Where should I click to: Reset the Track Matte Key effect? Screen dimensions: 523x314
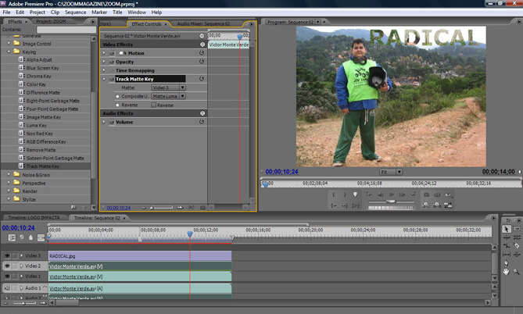(202, 79)
